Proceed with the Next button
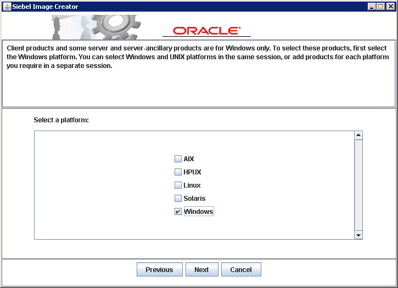 202,269
